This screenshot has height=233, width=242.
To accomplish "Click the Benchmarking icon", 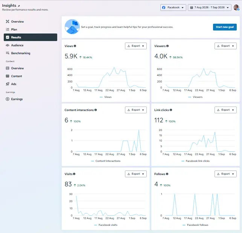I will tap(8, 53).
